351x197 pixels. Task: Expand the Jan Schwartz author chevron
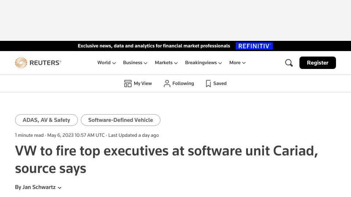(x=60, y=188)
